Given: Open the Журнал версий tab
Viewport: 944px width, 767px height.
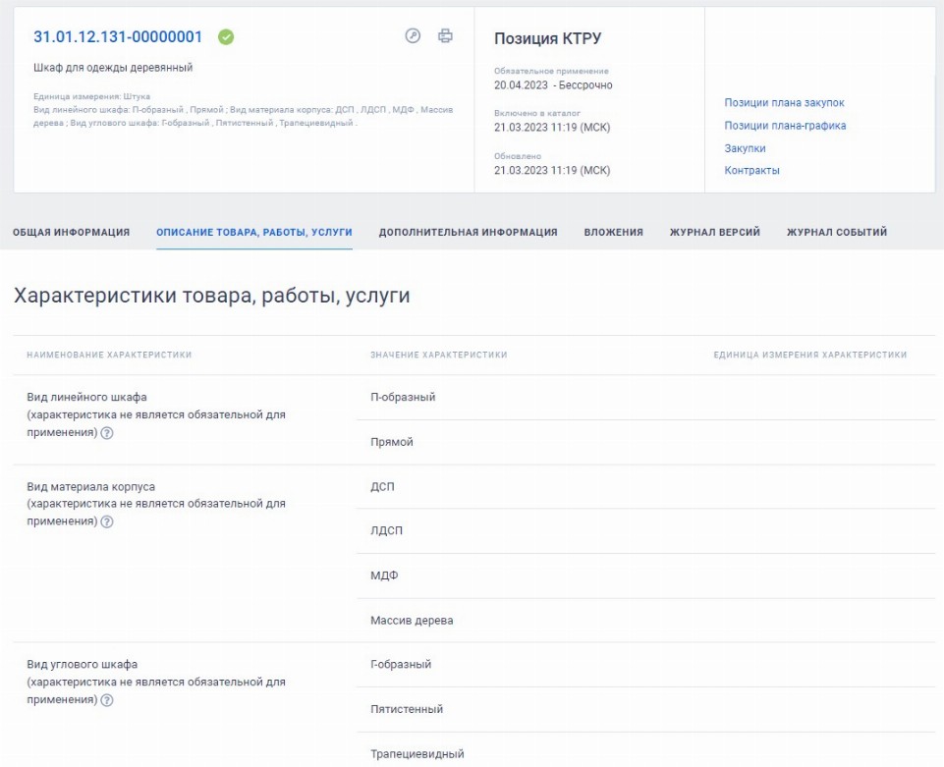Looking at the screenshot, I should tap(714, 233).
